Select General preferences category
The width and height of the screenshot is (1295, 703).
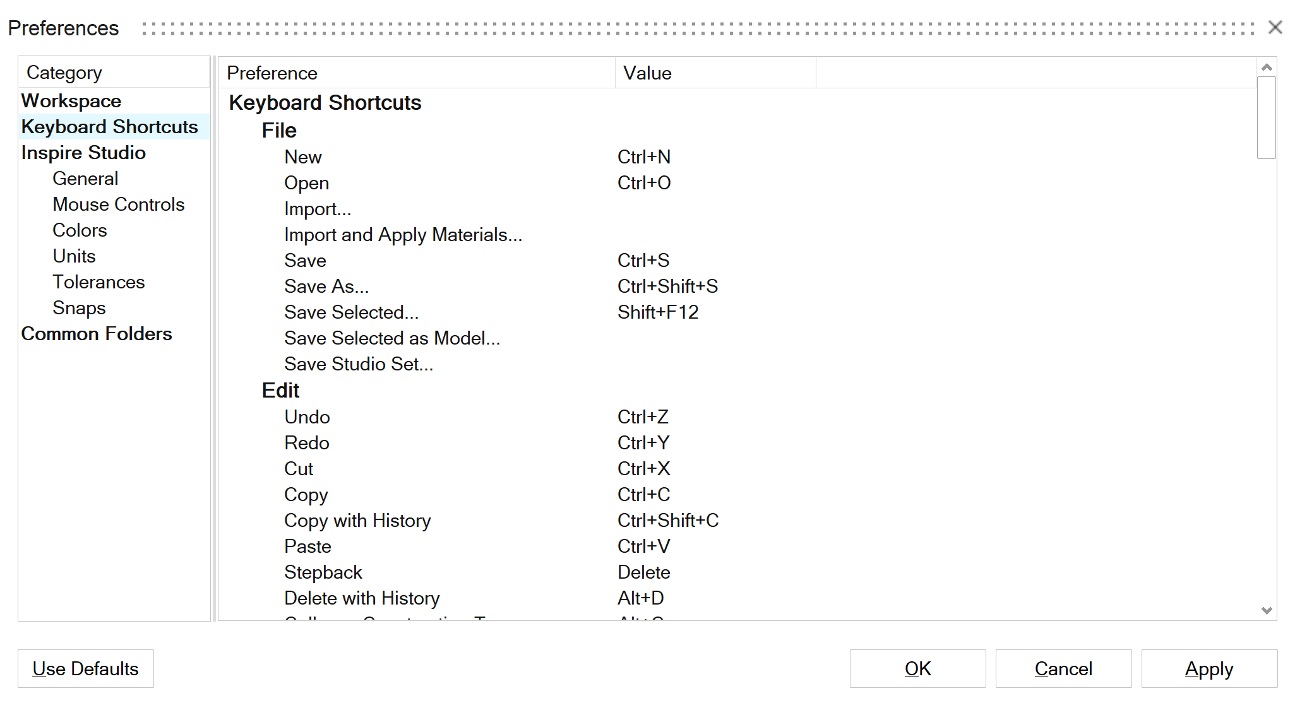[85, 179]
